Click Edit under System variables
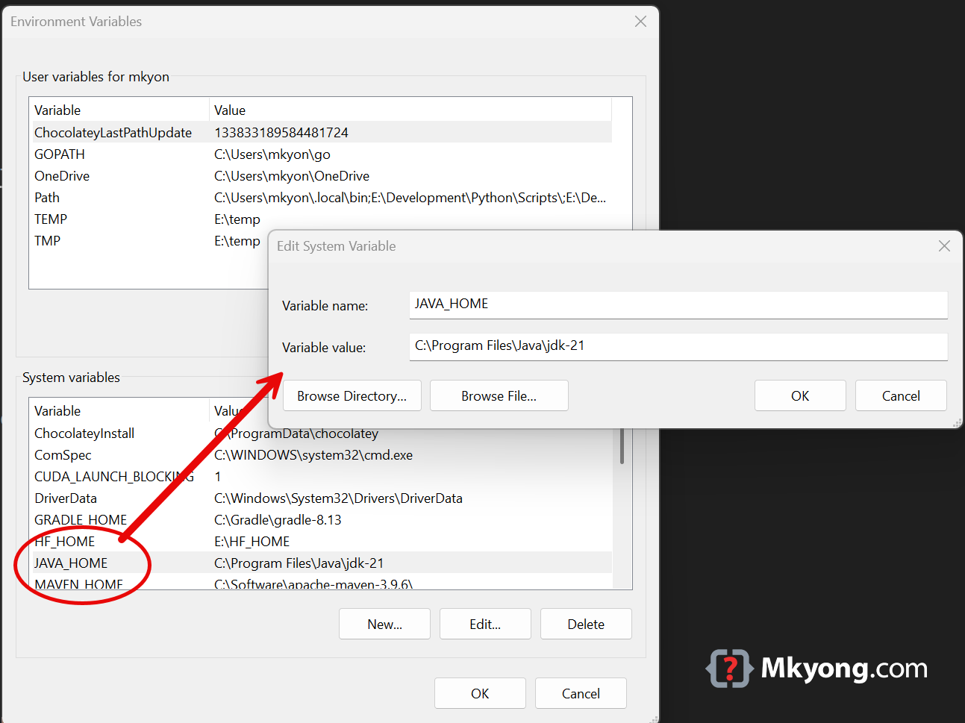 [485, 624]
